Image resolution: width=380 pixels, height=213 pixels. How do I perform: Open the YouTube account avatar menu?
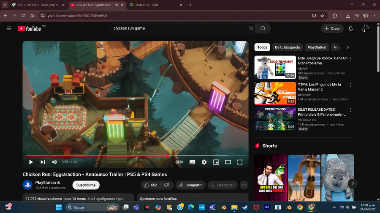[x=365, y=29]
